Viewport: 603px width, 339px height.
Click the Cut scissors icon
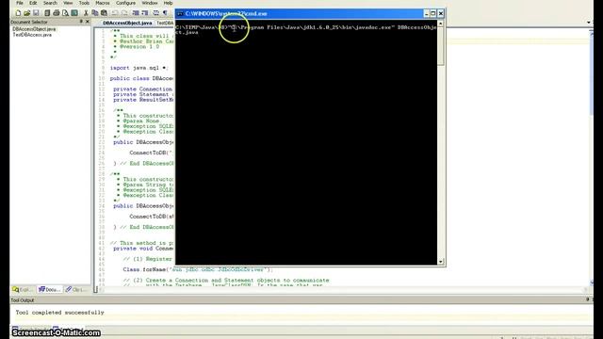(x=86, y=13)
